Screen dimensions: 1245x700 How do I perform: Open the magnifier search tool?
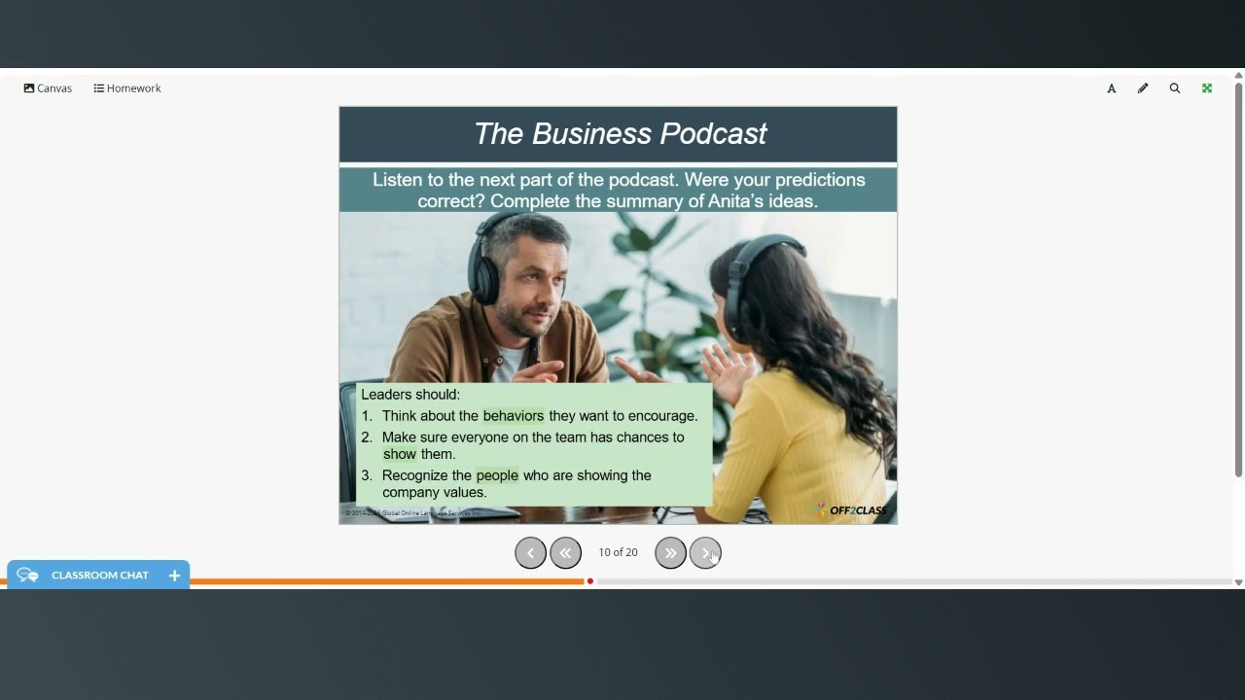[x=1175, y=88]
